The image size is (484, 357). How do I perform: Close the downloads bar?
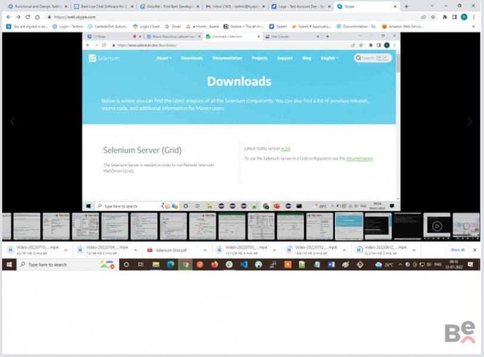pos(475,250)
